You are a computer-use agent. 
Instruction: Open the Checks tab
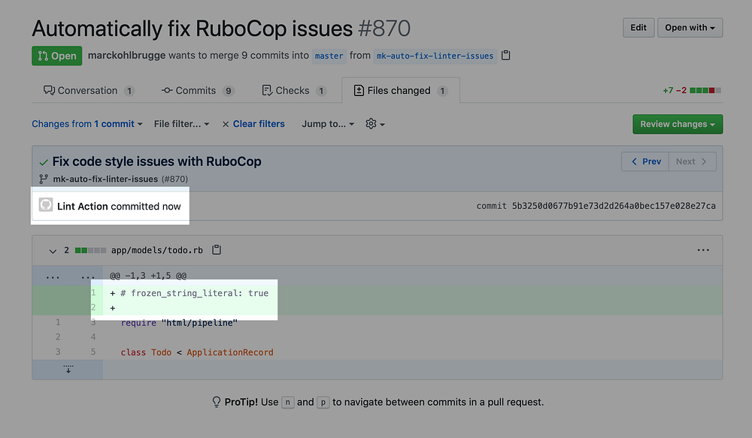[293, 91]
